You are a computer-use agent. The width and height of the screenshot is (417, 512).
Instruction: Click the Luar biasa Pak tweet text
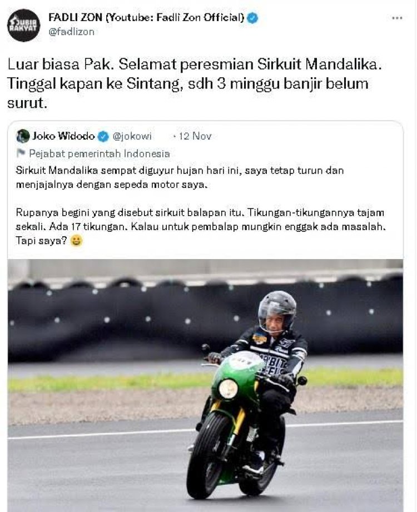(194, 83)
